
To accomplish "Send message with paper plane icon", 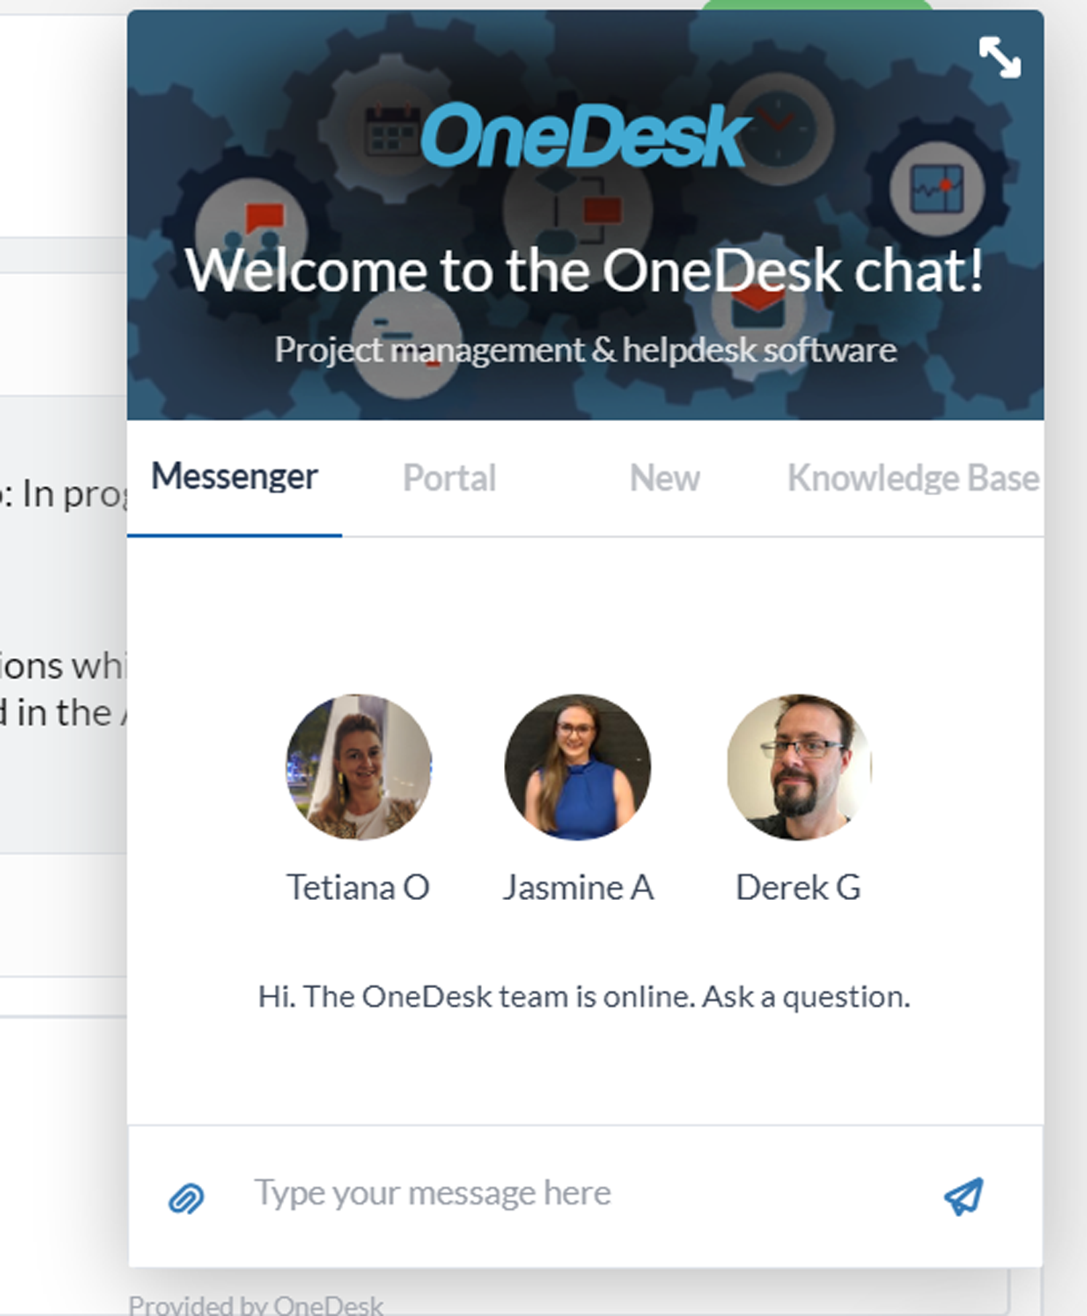I will point(964,1197).
